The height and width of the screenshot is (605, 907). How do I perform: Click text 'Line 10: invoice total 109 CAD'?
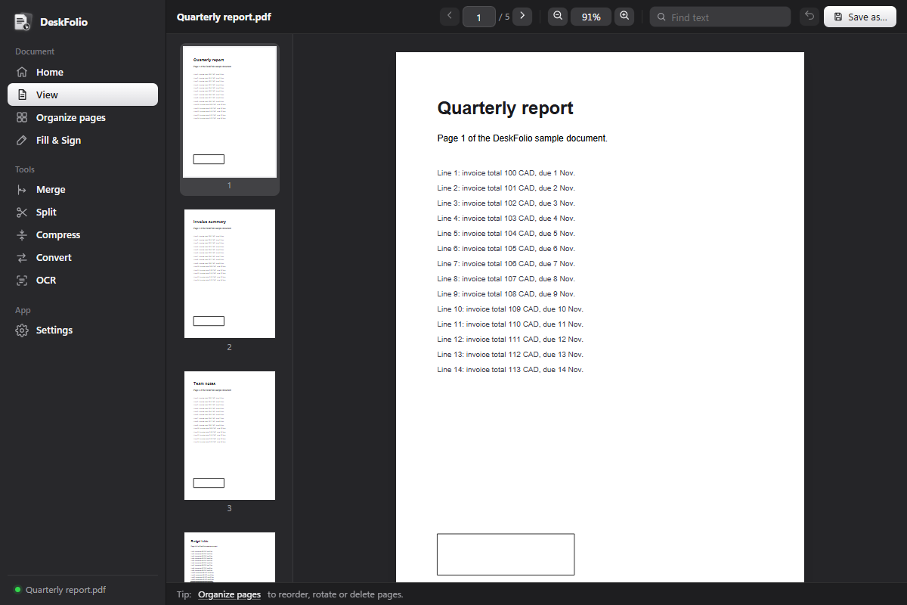[x=488, y=309]
